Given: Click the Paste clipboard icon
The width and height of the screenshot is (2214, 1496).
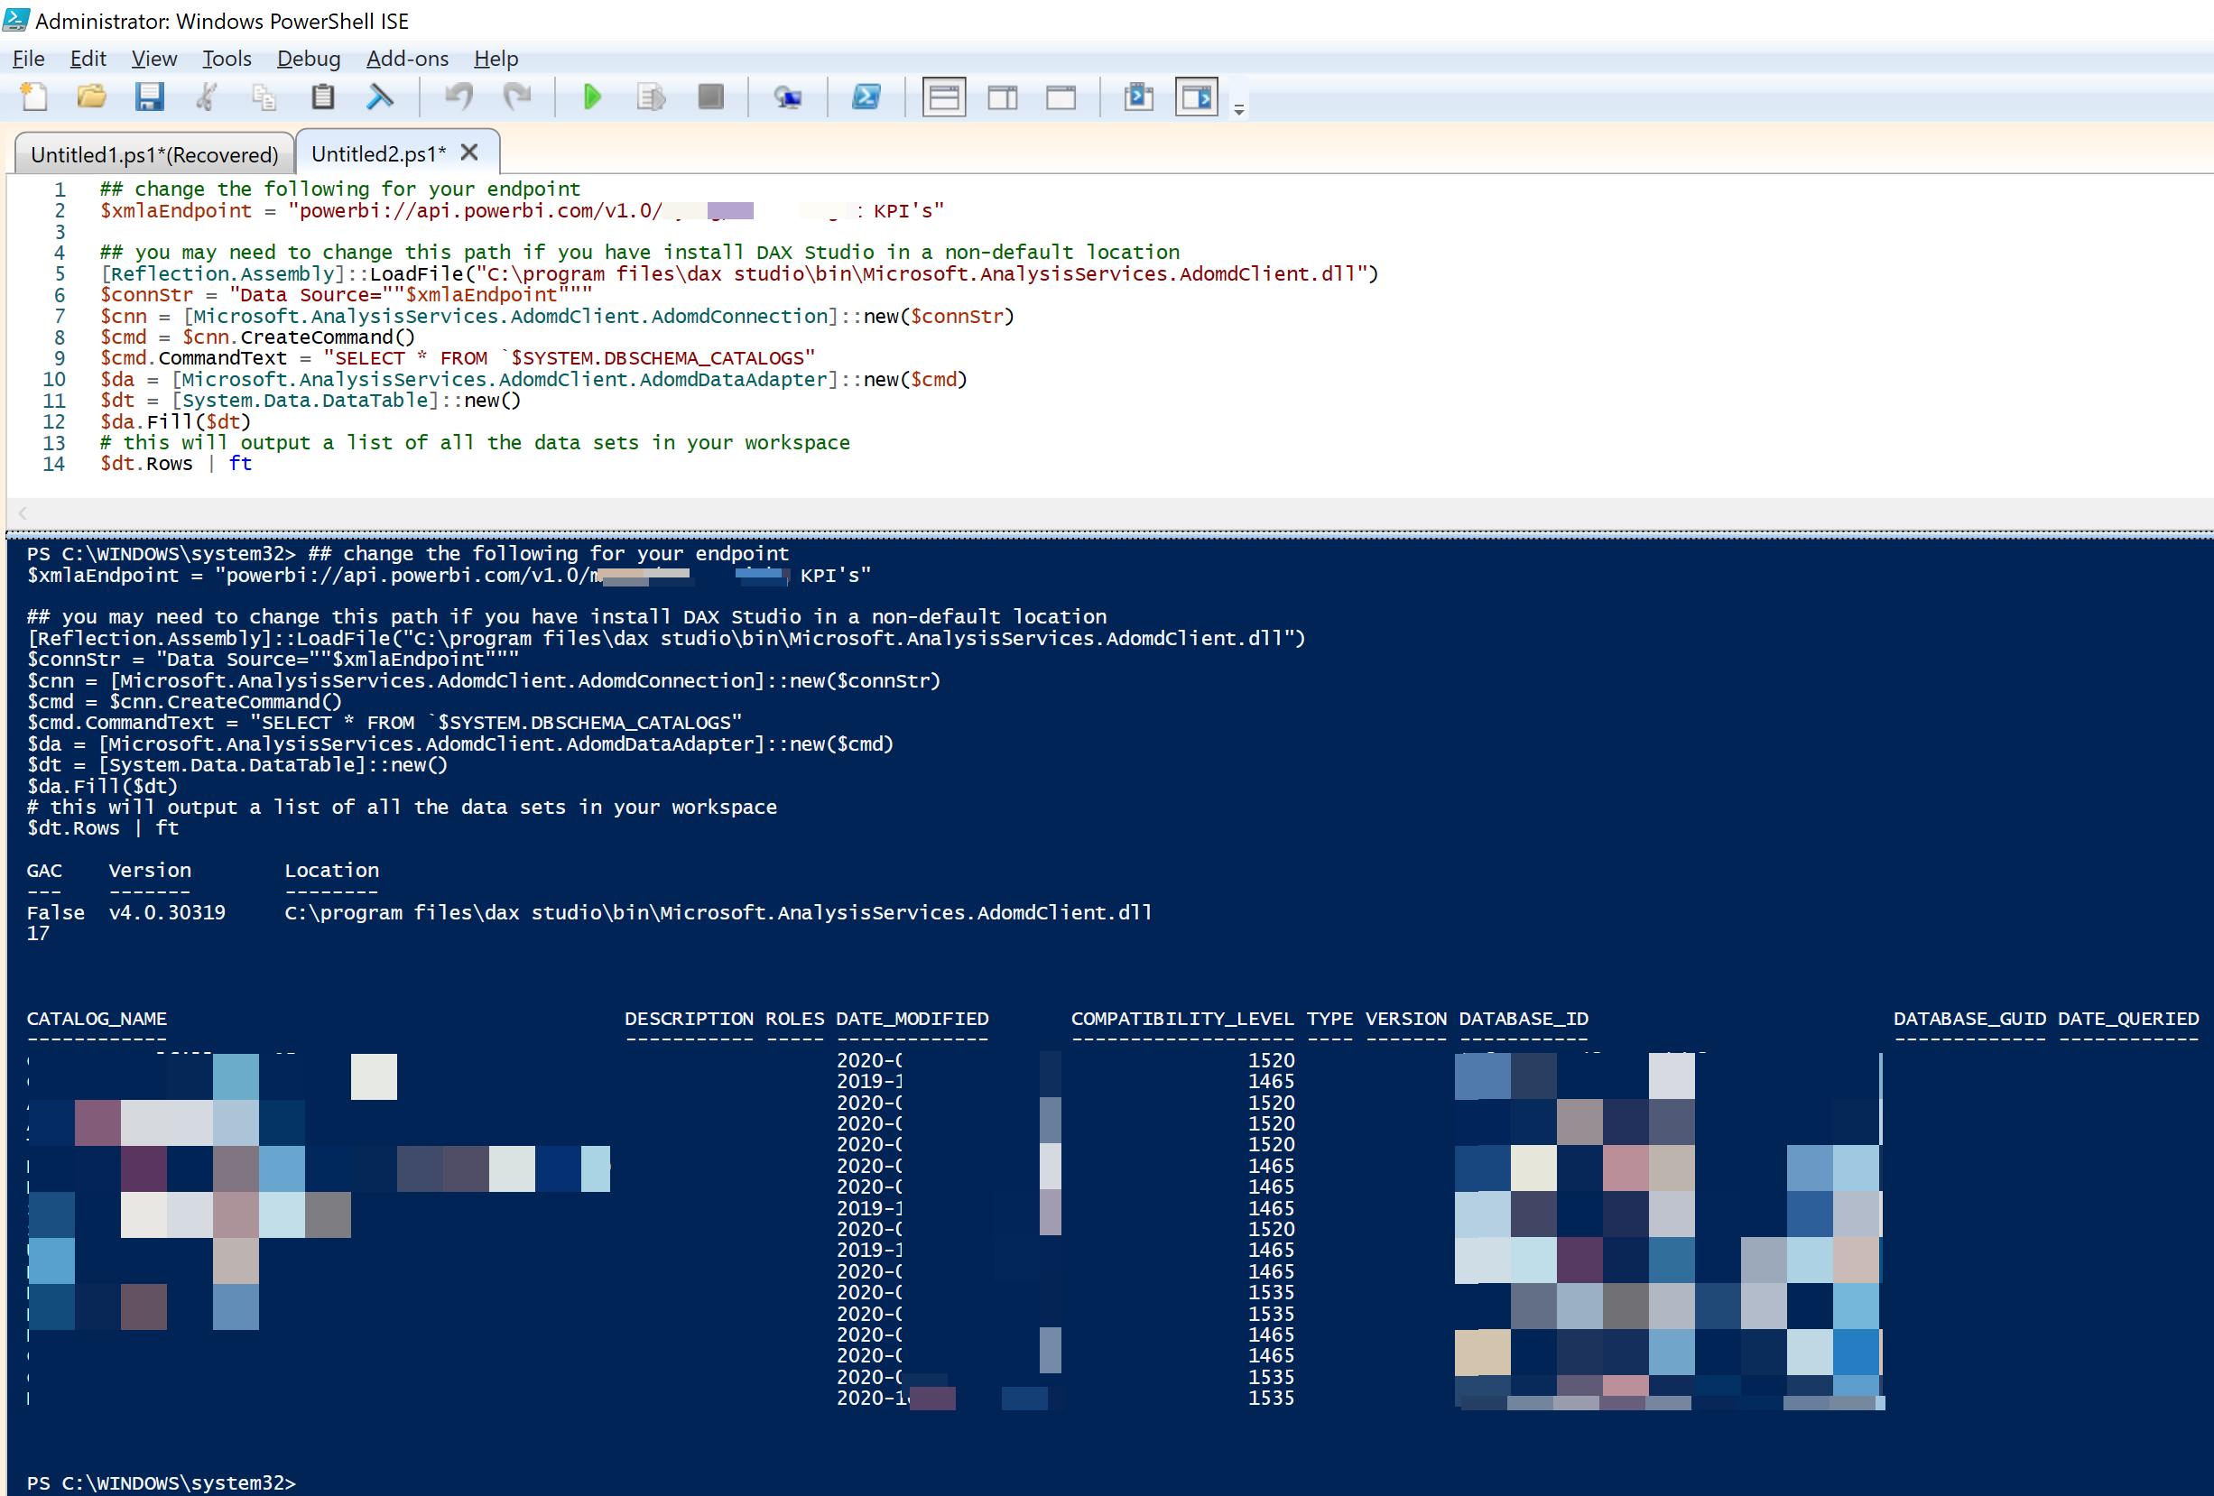Looking at the screenshot, I should click(323, 97).
